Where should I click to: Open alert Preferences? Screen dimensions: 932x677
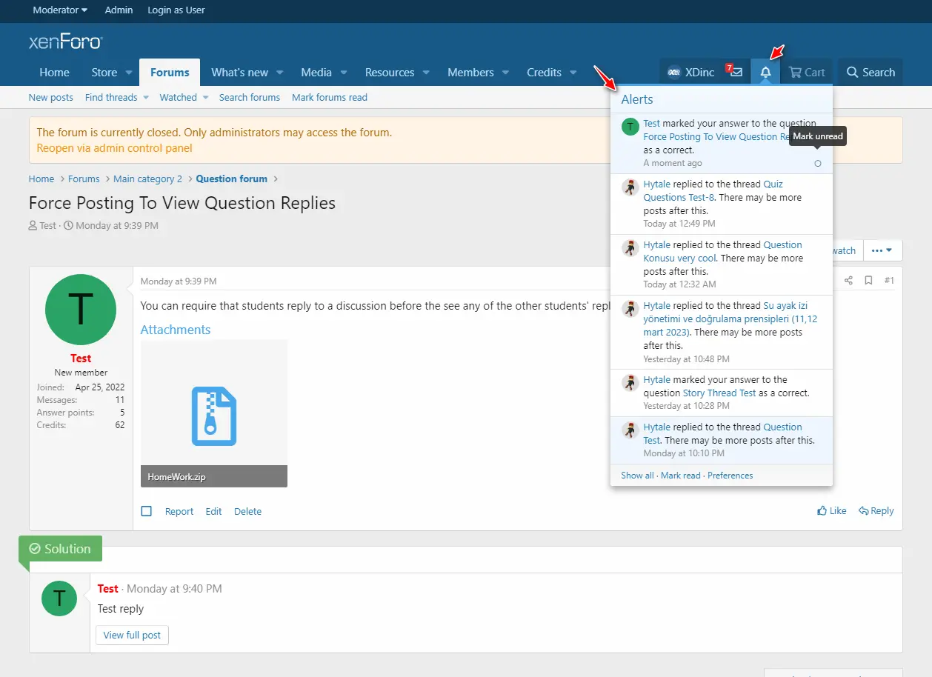click(x=730, y=476)
